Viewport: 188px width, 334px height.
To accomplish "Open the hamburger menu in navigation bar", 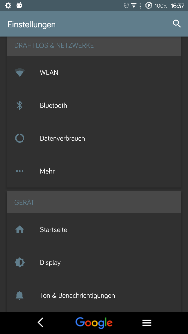I will click(x=147, y=323).
